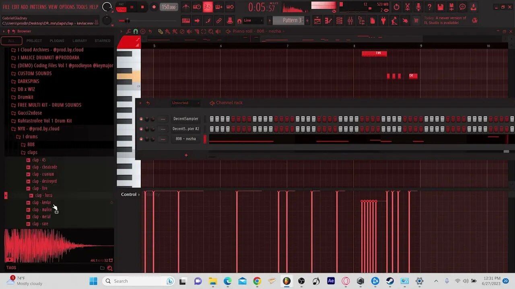
Task: Open the Control event dropdown
Action: (x=130, y=194)
